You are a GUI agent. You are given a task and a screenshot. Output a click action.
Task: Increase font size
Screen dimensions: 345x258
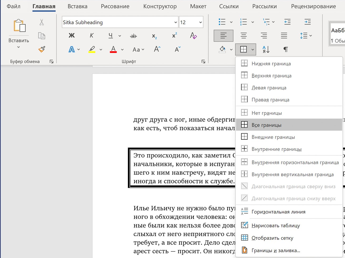[x=157, y=49]
